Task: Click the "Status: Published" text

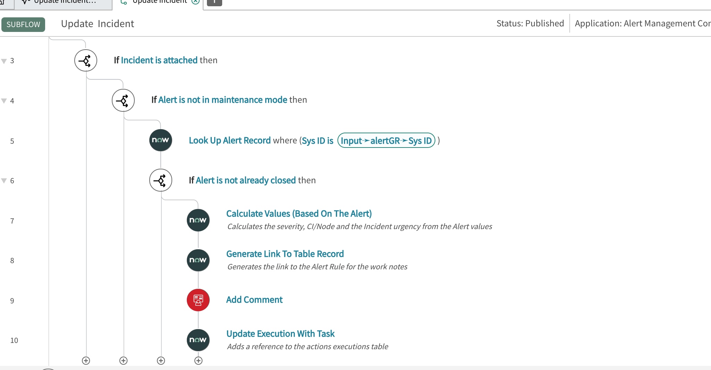Action: pos(530,24)
